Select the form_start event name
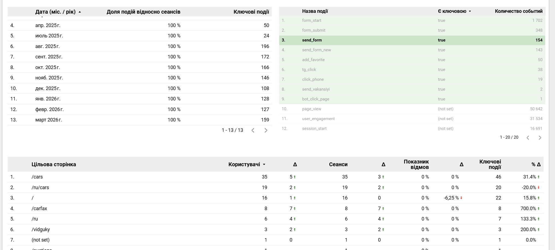 point(312,20)
